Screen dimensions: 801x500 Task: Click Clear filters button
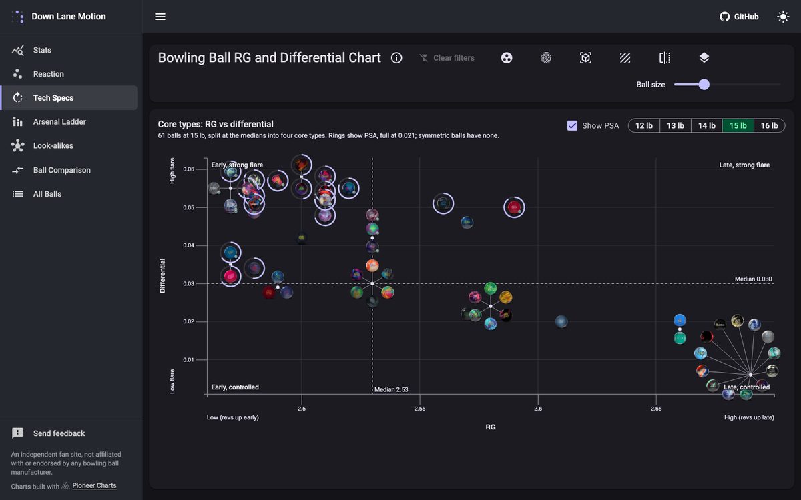[447, 58]
